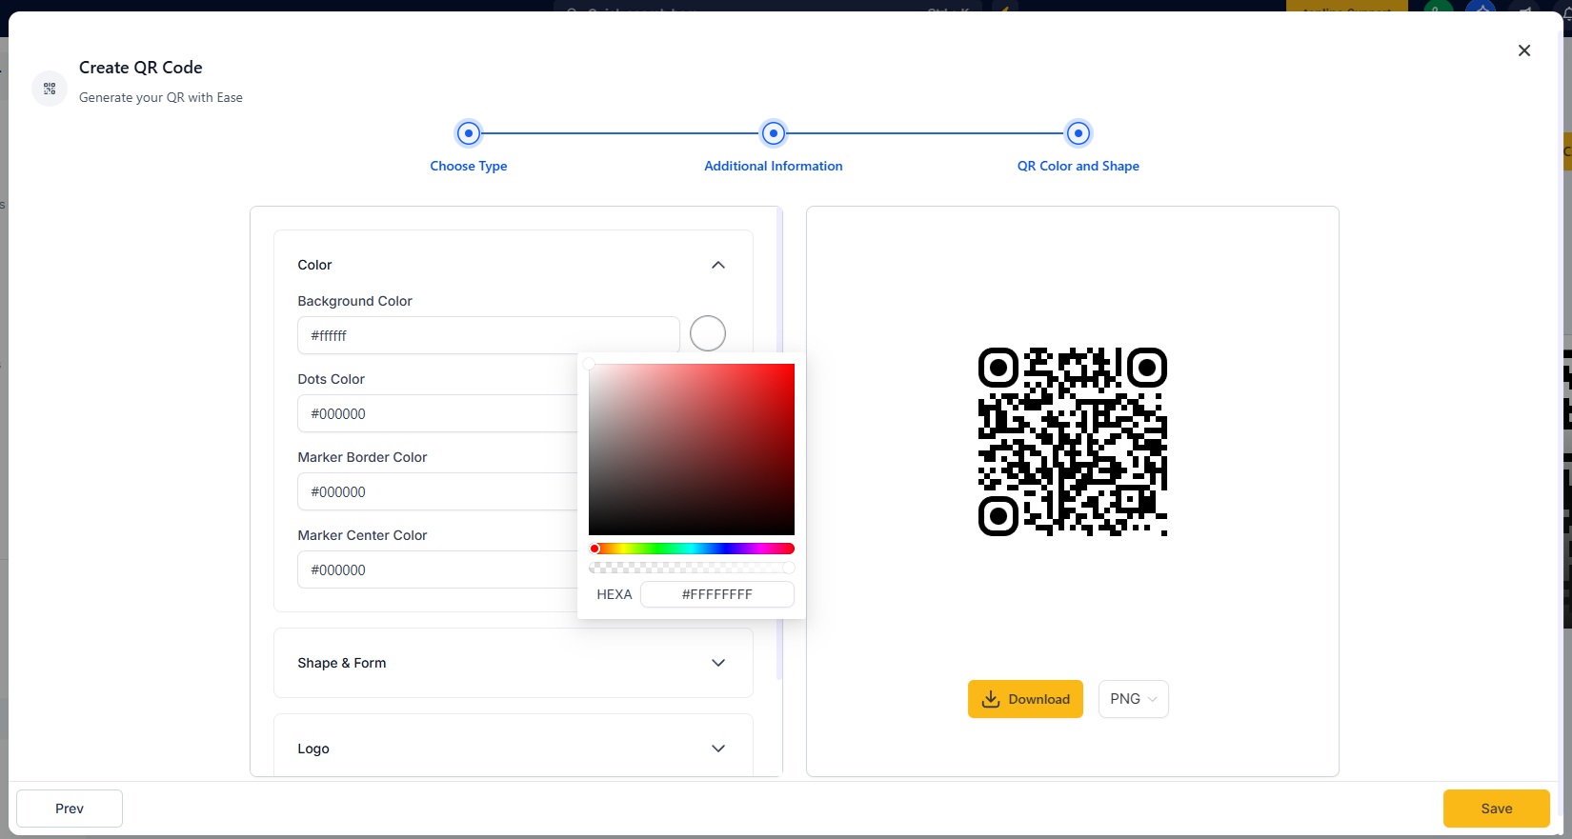The width and height of the screenshot is (1572, 839).
Task: Click the Dots Color hex input
Action: (x=438, y=413)
